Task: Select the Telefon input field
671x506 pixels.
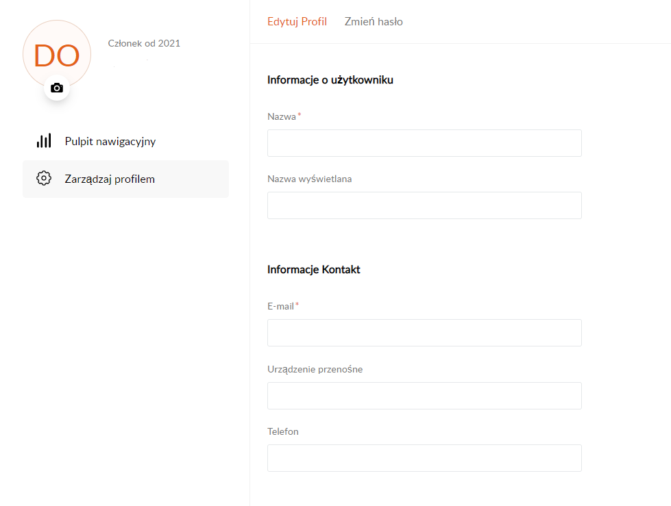Action: pyautogui.click(x=424, y=458)
